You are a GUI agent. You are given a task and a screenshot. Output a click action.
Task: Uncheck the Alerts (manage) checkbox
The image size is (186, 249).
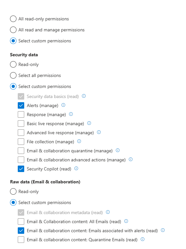click(21, 105)
